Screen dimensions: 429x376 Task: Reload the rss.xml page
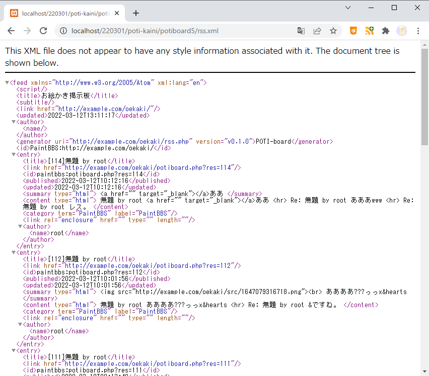43,31
